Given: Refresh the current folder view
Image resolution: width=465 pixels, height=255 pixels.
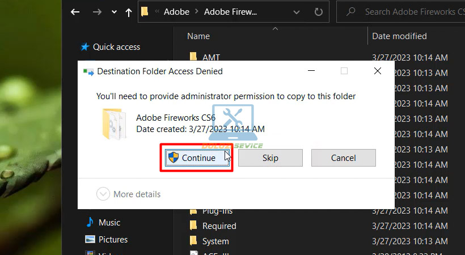Looking at the screenshot, I should (318, 12).
